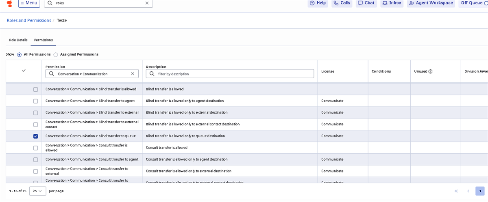The image size is (488, 202).
Task: Check Consult transfer is allowed permission
Action: click(35, 148)
